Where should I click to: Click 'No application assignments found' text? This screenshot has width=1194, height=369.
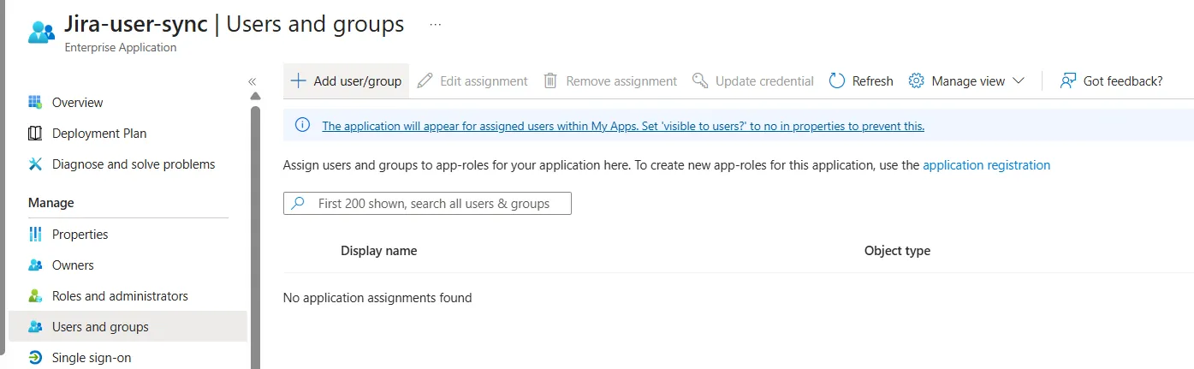tap(377, 298)
